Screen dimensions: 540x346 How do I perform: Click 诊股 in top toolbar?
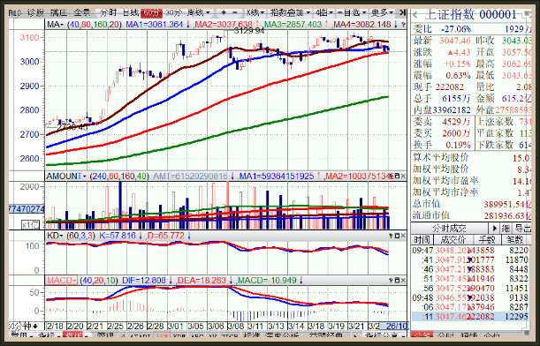click(x=36, y=12)
